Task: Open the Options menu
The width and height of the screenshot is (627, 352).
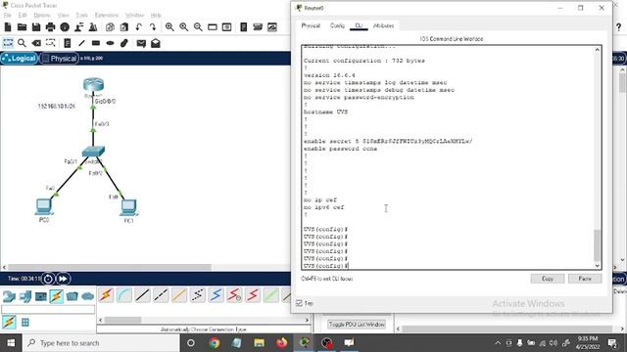Action: point(42,16)
